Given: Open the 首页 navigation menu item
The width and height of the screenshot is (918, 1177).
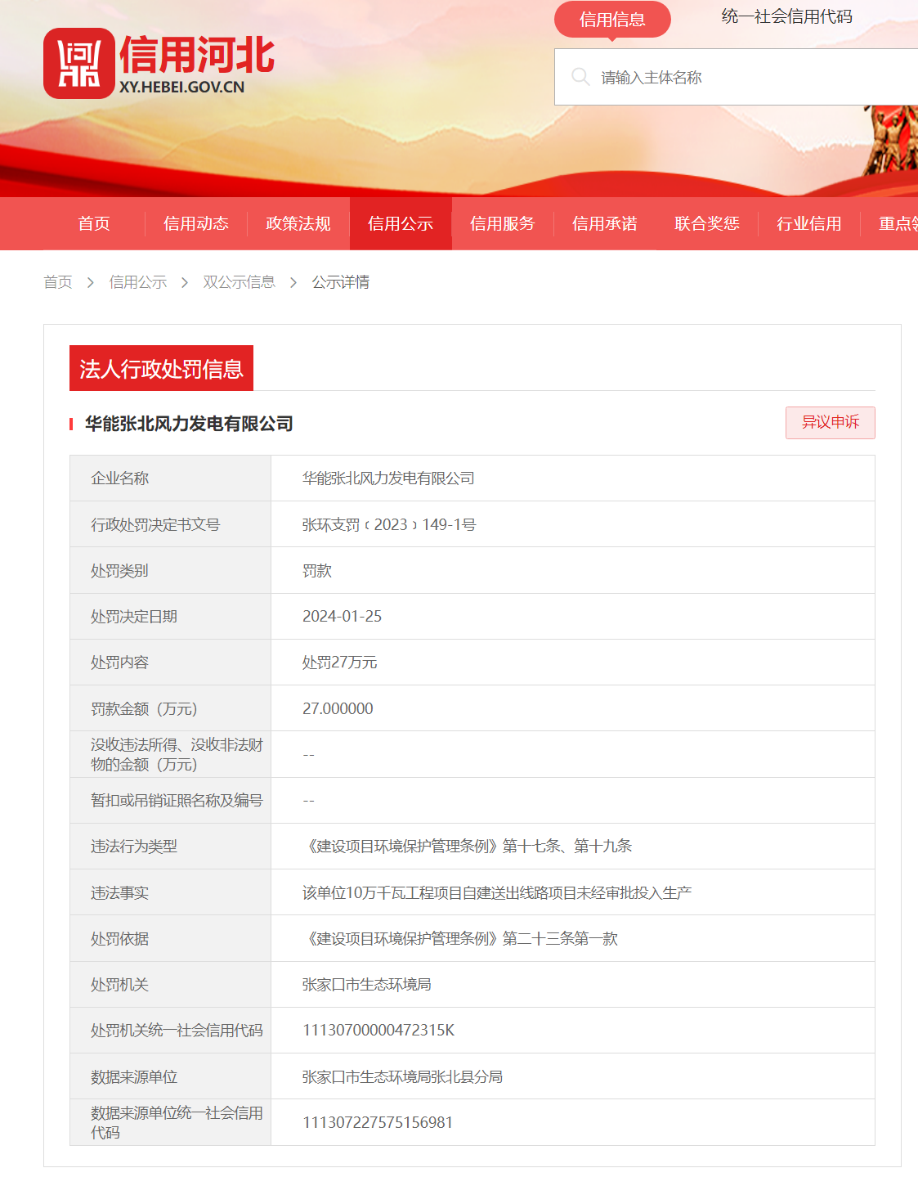Looking at the screenshot, I should 94,223.
